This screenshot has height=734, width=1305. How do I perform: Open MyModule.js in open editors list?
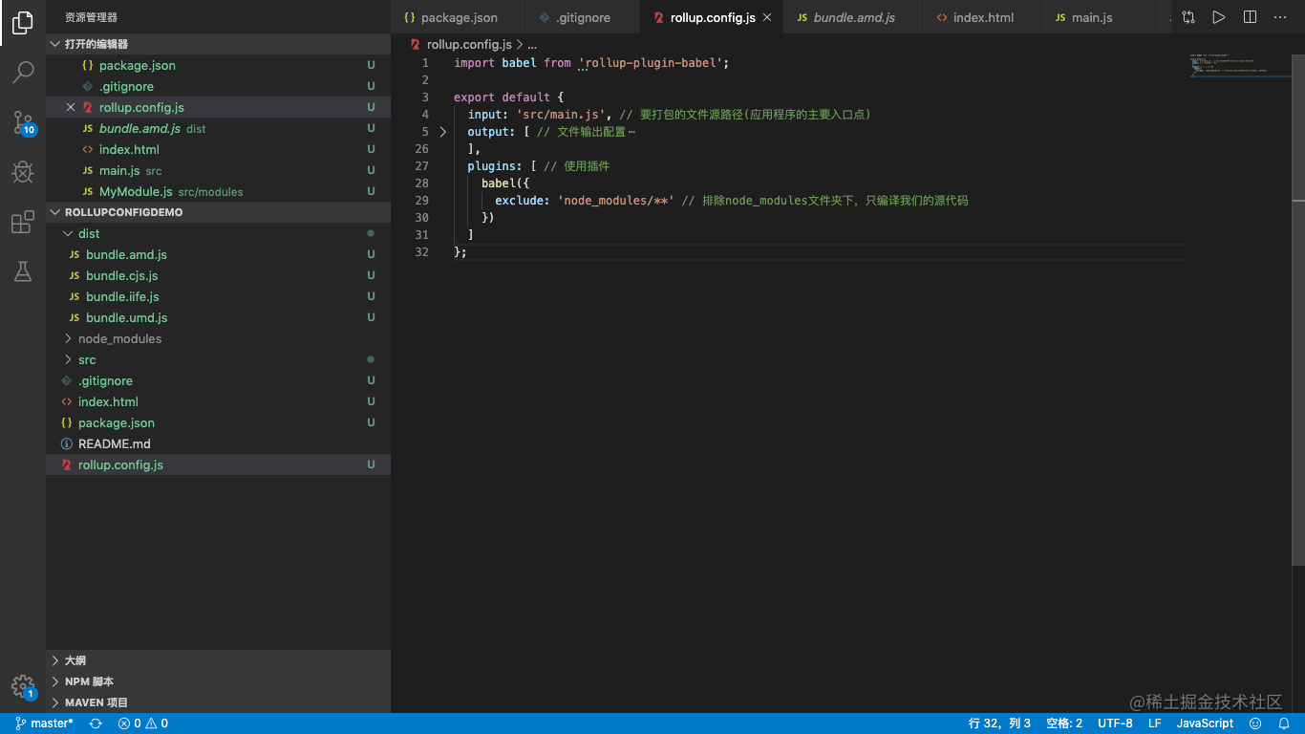pyautogui.click(x=218, y=191)
